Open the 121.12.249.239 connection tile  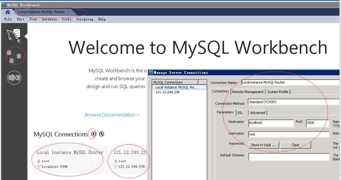click(129, 159)
